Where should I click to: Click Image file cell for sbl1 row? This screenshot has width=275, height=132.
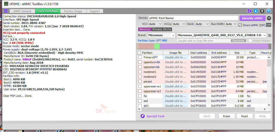click(176, 106)
